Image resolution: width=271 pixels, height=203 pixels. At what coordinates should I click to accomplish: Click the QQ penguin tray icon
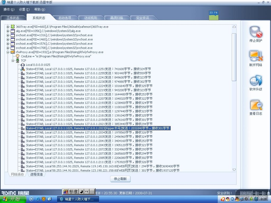click(237, 199)
